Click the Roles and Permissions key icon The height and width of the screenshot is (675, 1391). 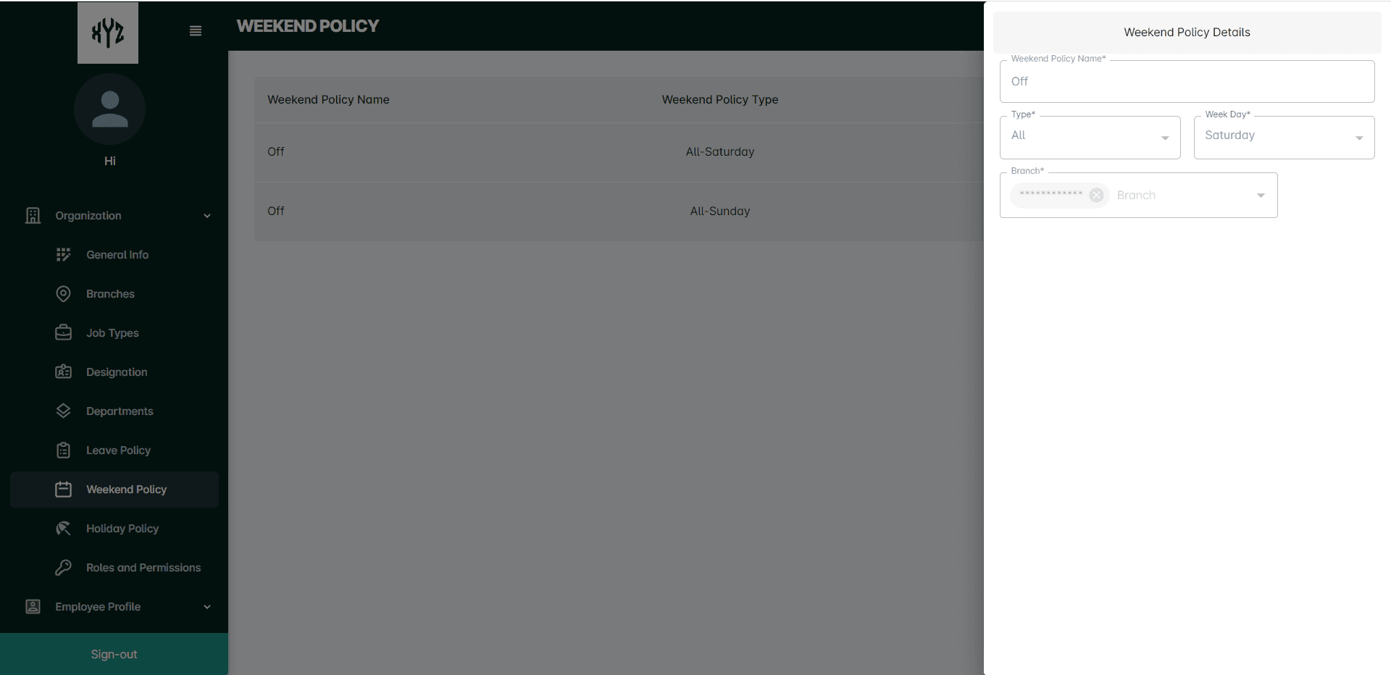pos(64,568)
